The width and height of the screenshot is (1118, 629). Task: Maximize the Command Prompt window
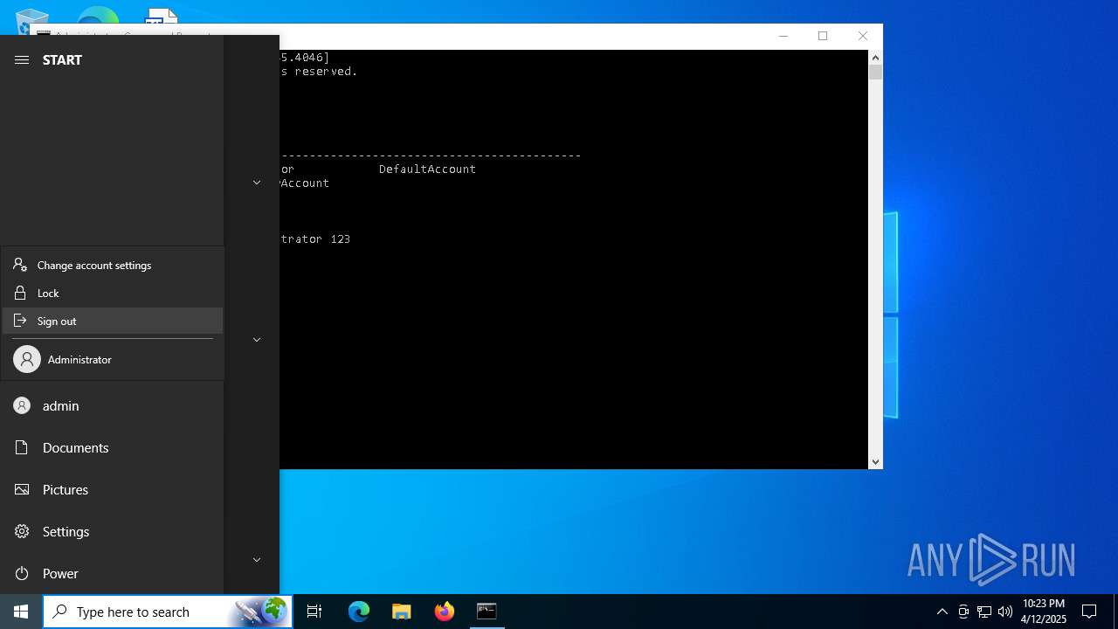tap(823, 36)
